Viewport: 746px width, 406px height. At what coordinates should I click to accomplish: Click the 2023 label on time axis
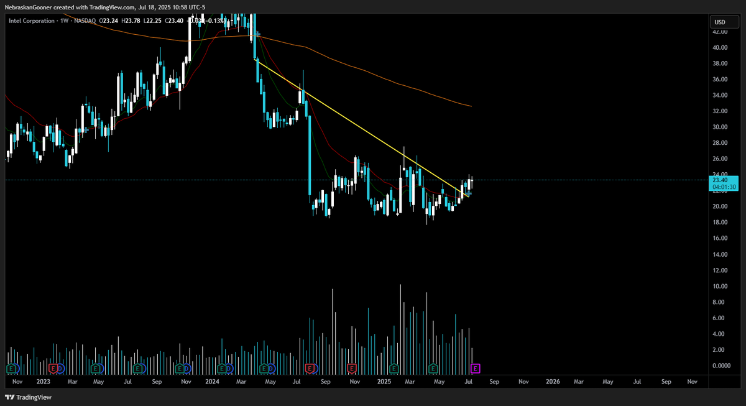click(44, 381)
